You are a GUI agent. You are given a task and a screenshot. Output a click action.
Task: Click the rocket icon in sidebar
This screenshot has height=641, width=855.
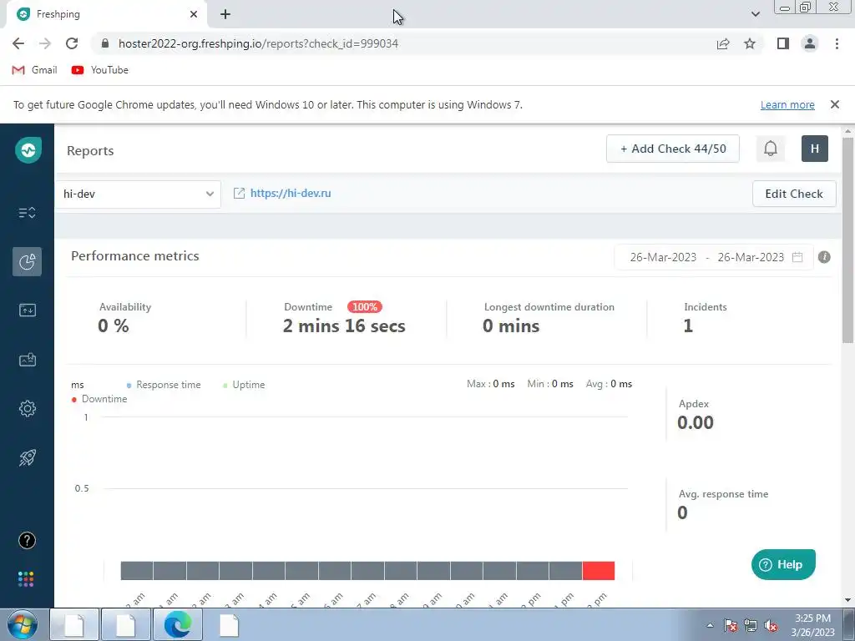[x=28, y=457]
